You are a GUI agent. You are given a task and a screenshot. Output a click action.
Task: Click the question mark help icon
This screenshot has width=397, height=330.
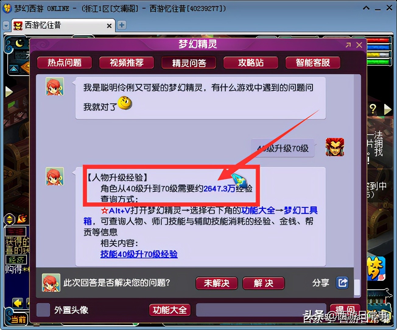373,108
